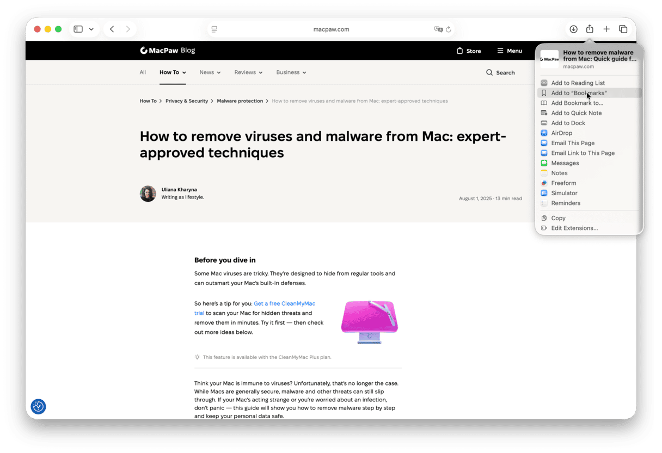Choose Add to Quick Note option

point(576,113)
